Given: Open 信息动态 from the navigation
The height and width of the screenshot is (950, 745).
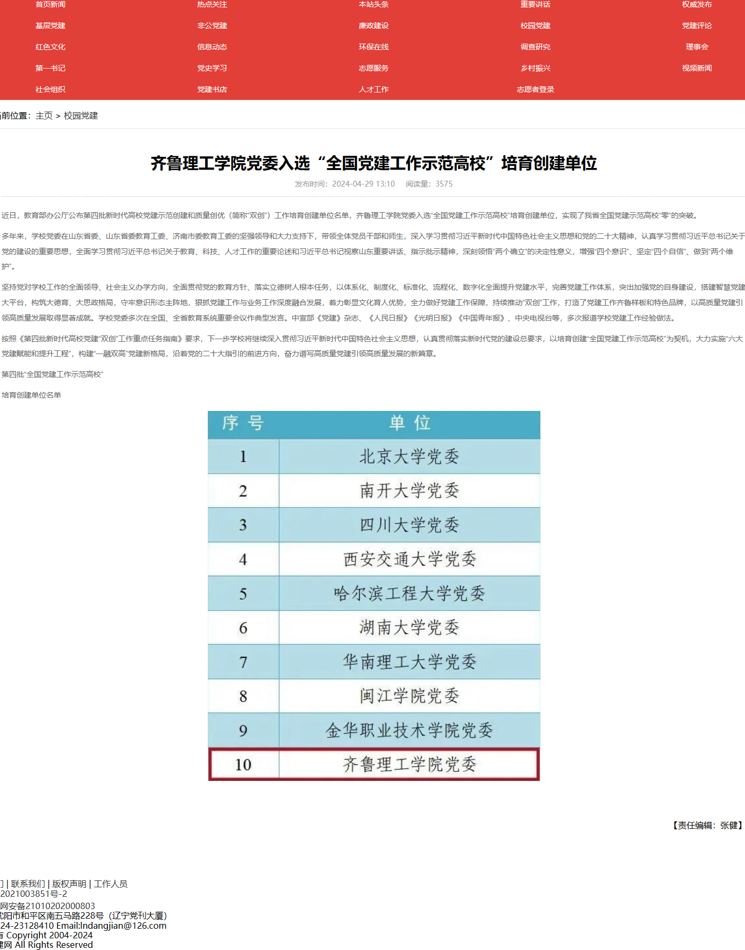Looking at the screenshot, I should 212,47.
